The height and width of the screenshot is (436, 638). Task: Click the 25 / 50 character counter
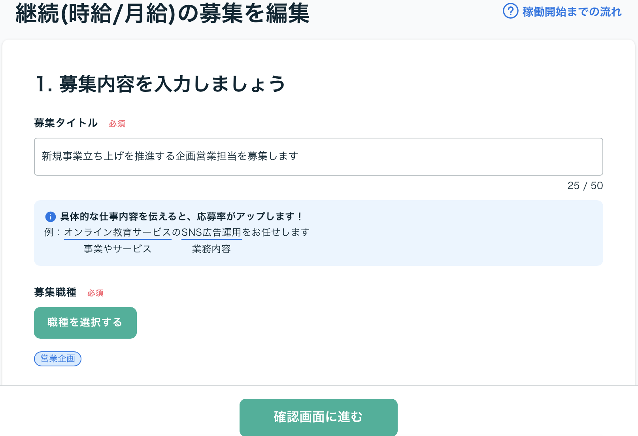pyautogui.click(x=585, y=186)
